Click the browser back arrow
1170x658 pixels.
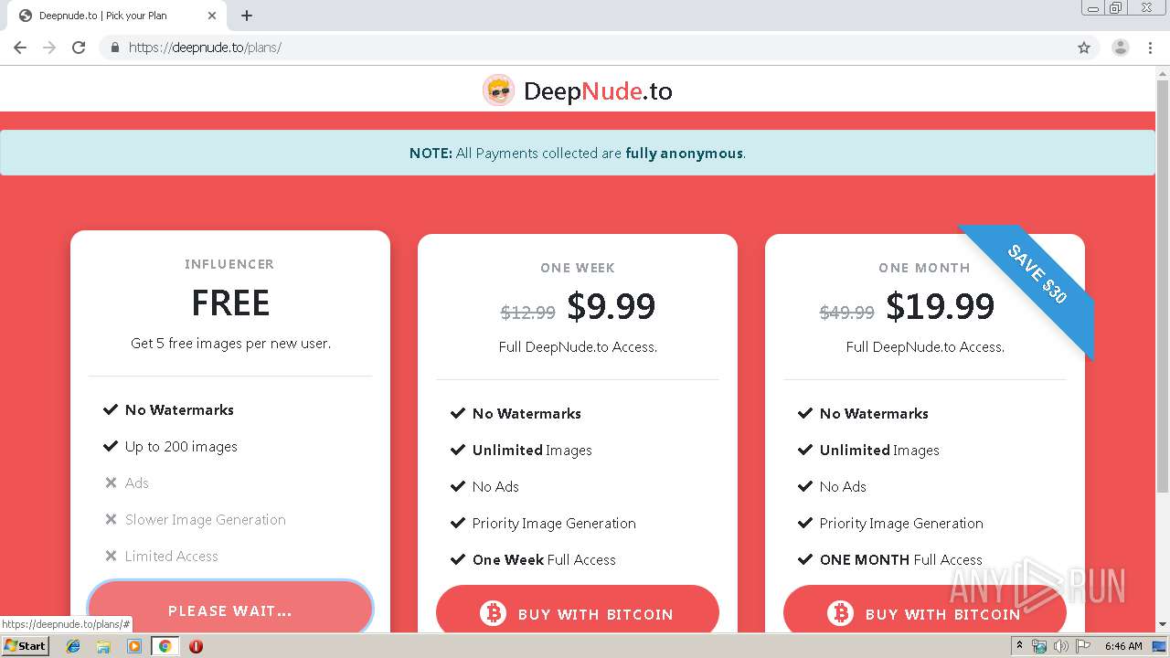(20, 48)
